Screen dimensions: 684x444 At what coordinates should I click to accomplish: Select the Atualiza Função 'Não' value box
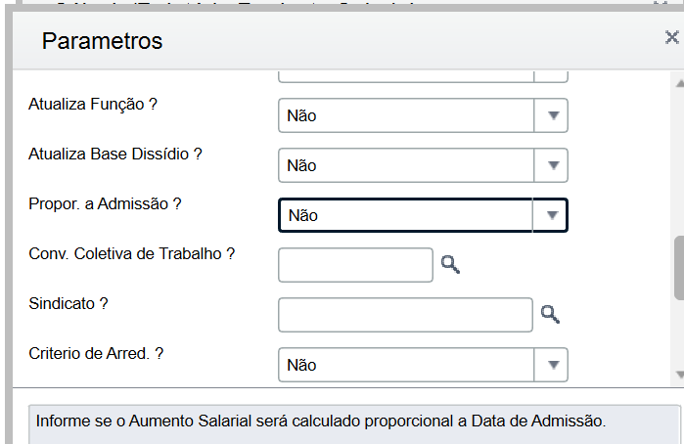pos(406,115)
